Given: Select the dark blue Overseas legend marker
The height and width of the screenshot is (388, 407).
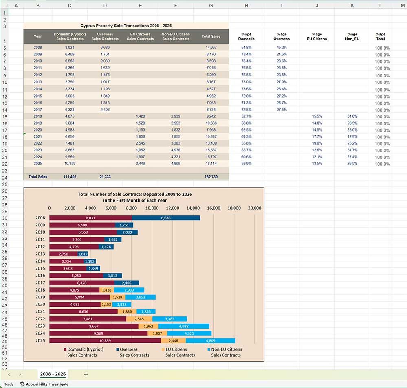Looking at the screenshot, I should pyautogui.click(x=117, y=349).
